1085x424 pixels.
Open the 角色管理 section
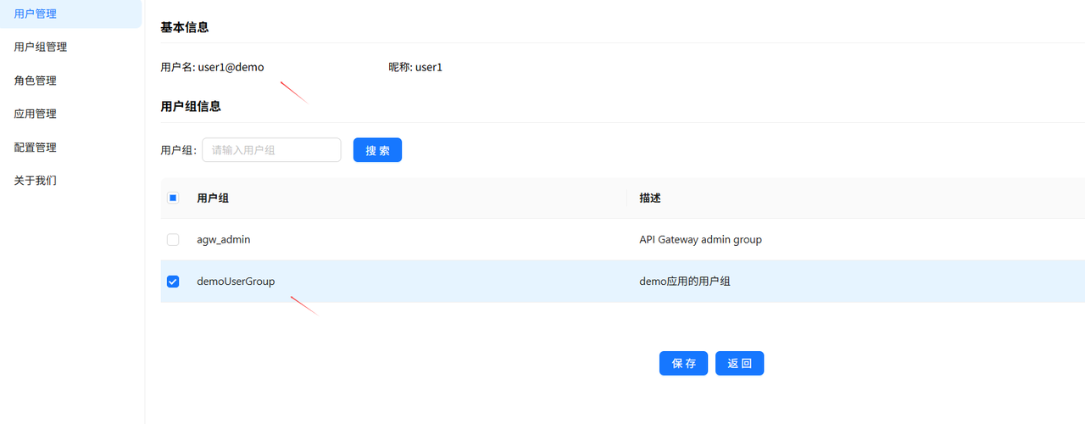tap(36, 81)
